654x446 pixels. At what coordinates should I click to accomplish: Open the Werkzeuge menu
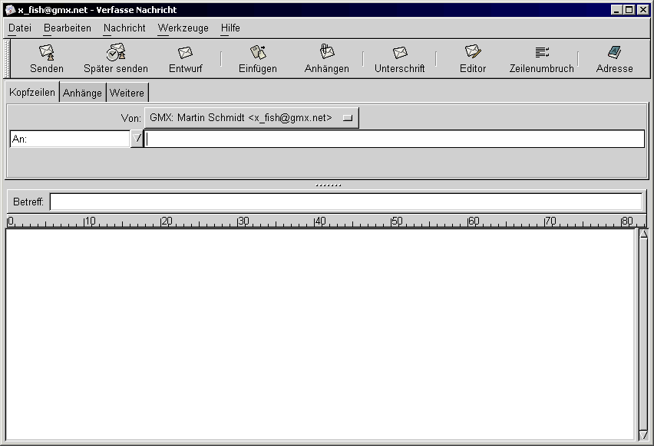tap(183, 28)
